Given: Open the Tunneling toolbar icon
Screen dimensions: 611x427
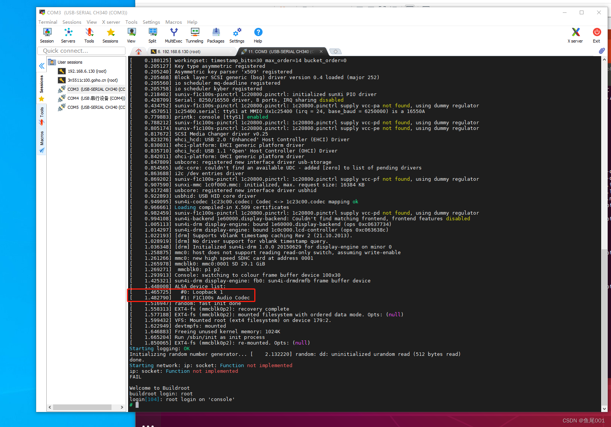Looking at the screenshot, I should [x=194, y=35].
